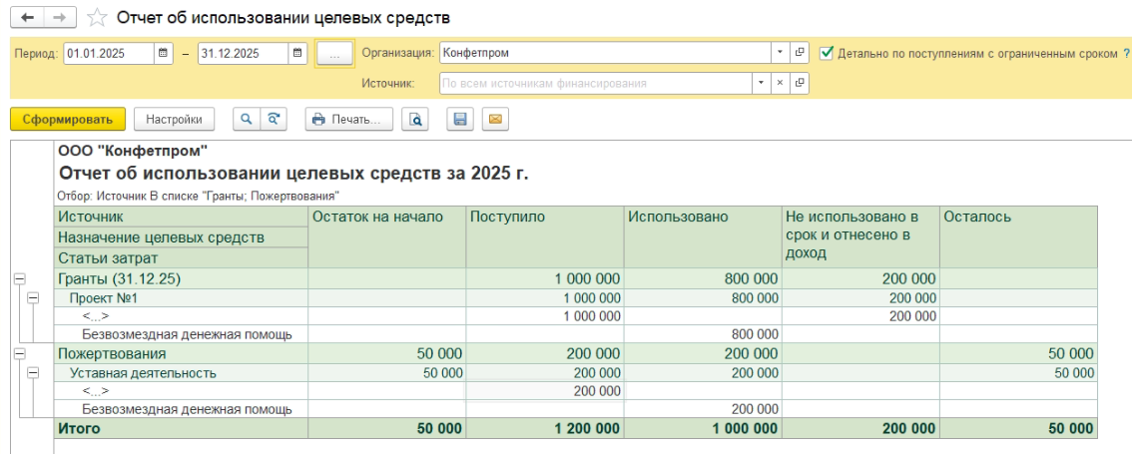Collapse the Пожертвования group
This screenshot has height=454, width=1132.
pyautogui.click(x=18, y=354)
